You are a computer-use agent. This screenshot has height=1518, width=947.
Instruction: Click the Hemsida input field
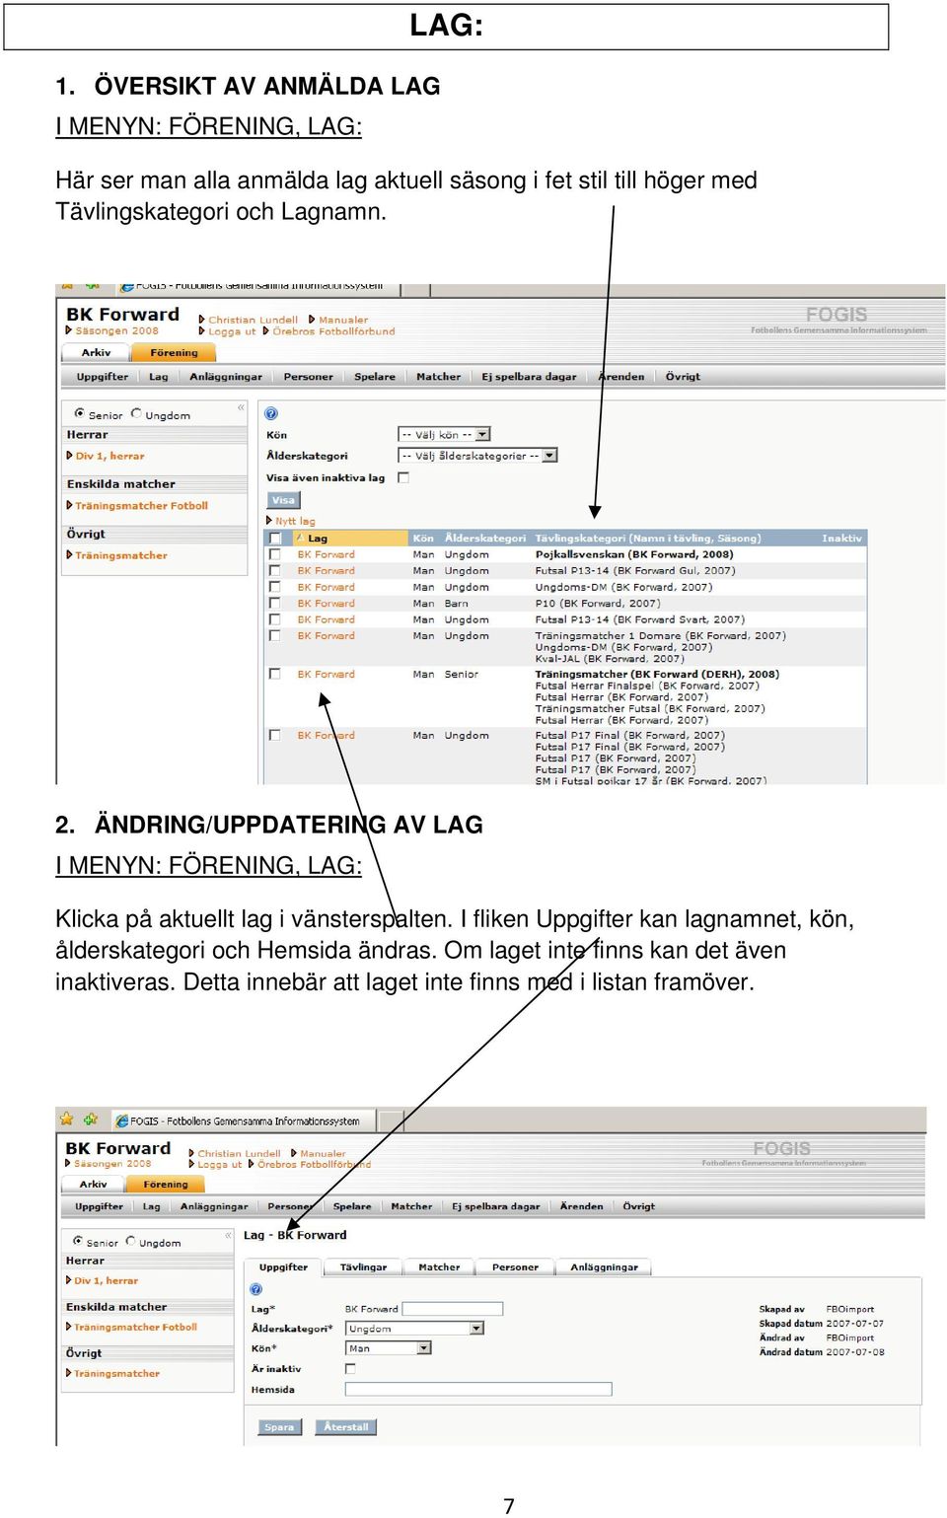[478, 1389]
